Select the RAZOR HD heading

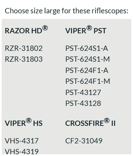tap(26, 30)
